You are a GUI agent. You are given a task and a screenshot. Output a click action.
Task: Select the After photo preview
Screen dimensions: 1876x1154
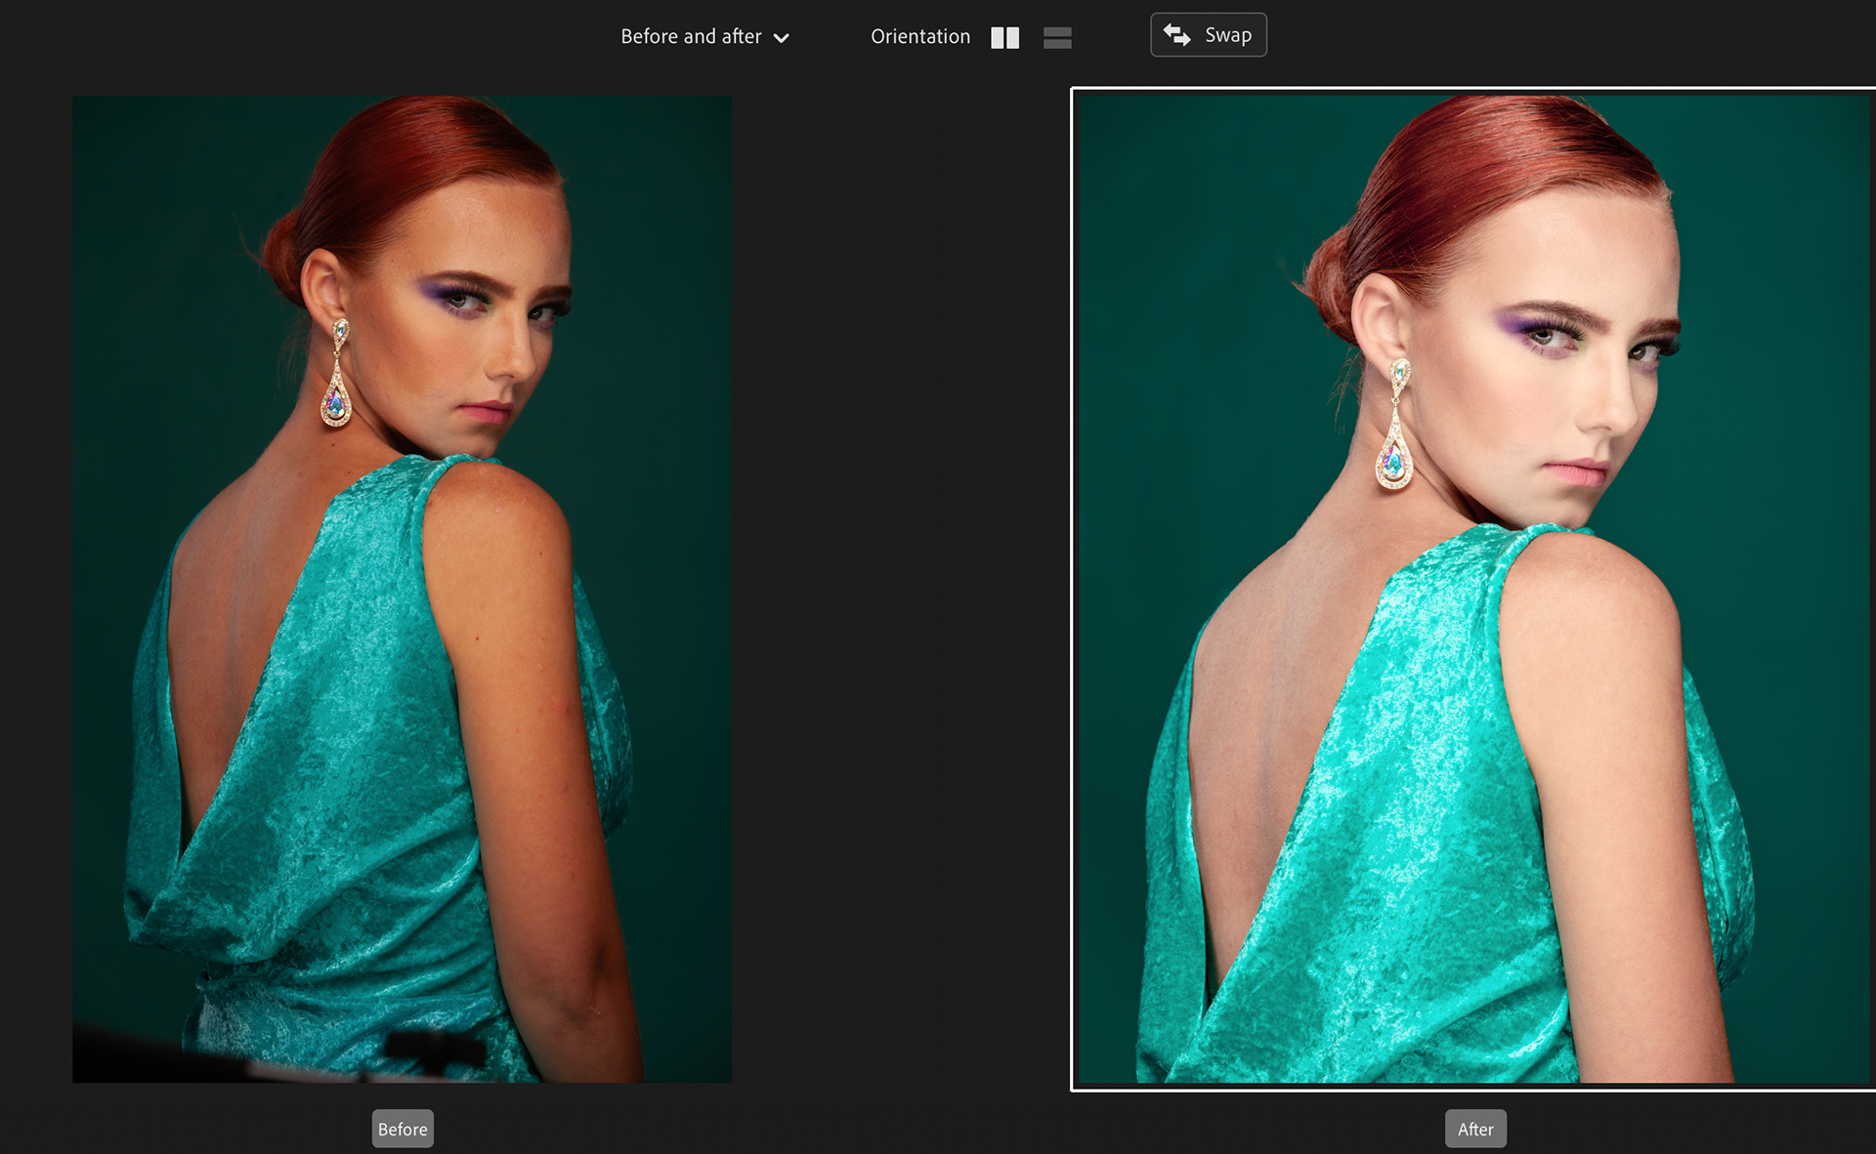click(x=1473, y=589)
